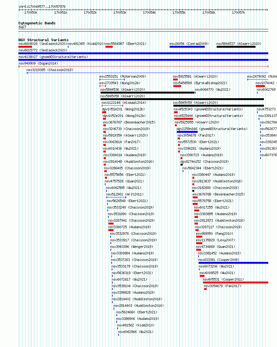This screenshot has height=347, width=277.
Task: Open nsv433381 (Cooper2008) entry
Action: [x=219, y=260]
